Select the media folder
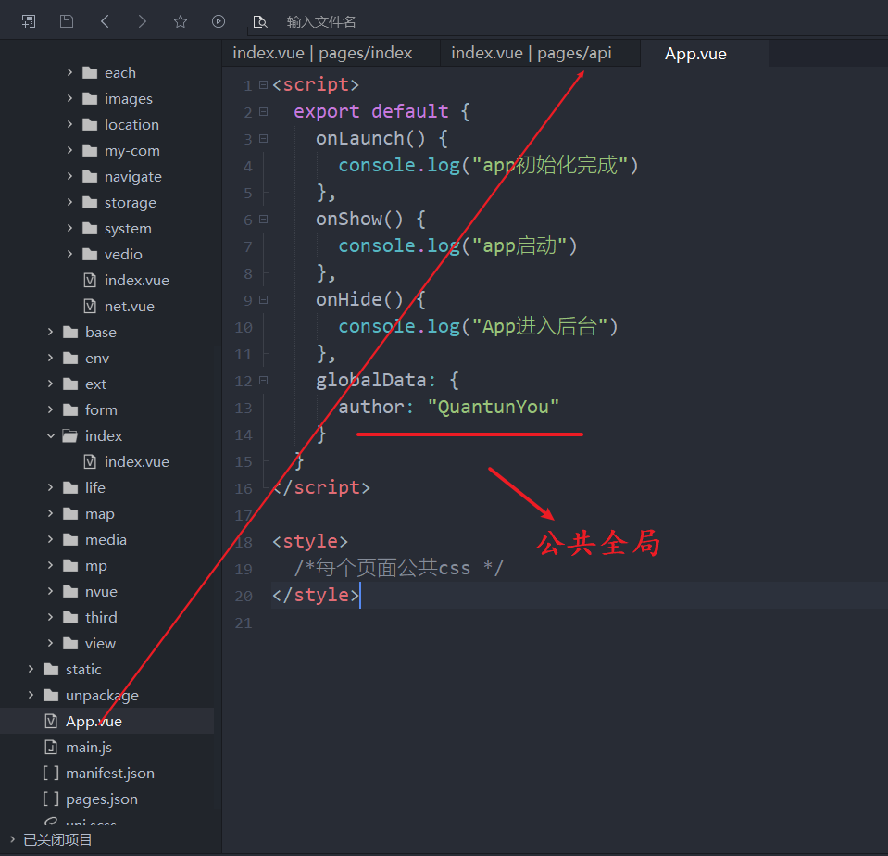Image resolution: width=888 pixels, height=856 pixels. coord(106,540)
